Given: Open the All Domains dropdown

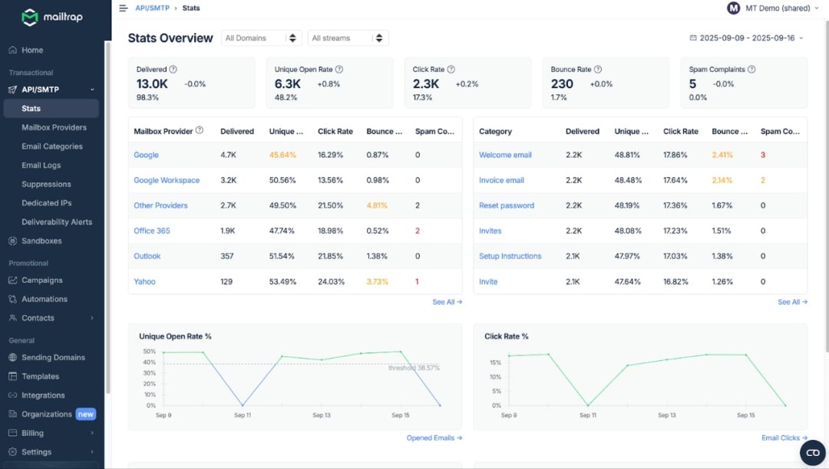Looking at the screenshot, I should [261, 38].
